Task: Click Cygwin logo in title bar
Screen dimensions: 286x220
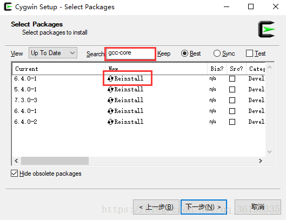Action: pos(8,6)
